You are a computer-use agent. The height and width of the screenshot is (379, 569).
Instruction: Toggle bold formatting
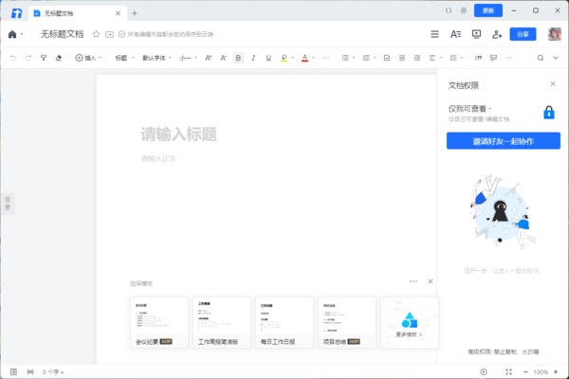tap(238, 58)
